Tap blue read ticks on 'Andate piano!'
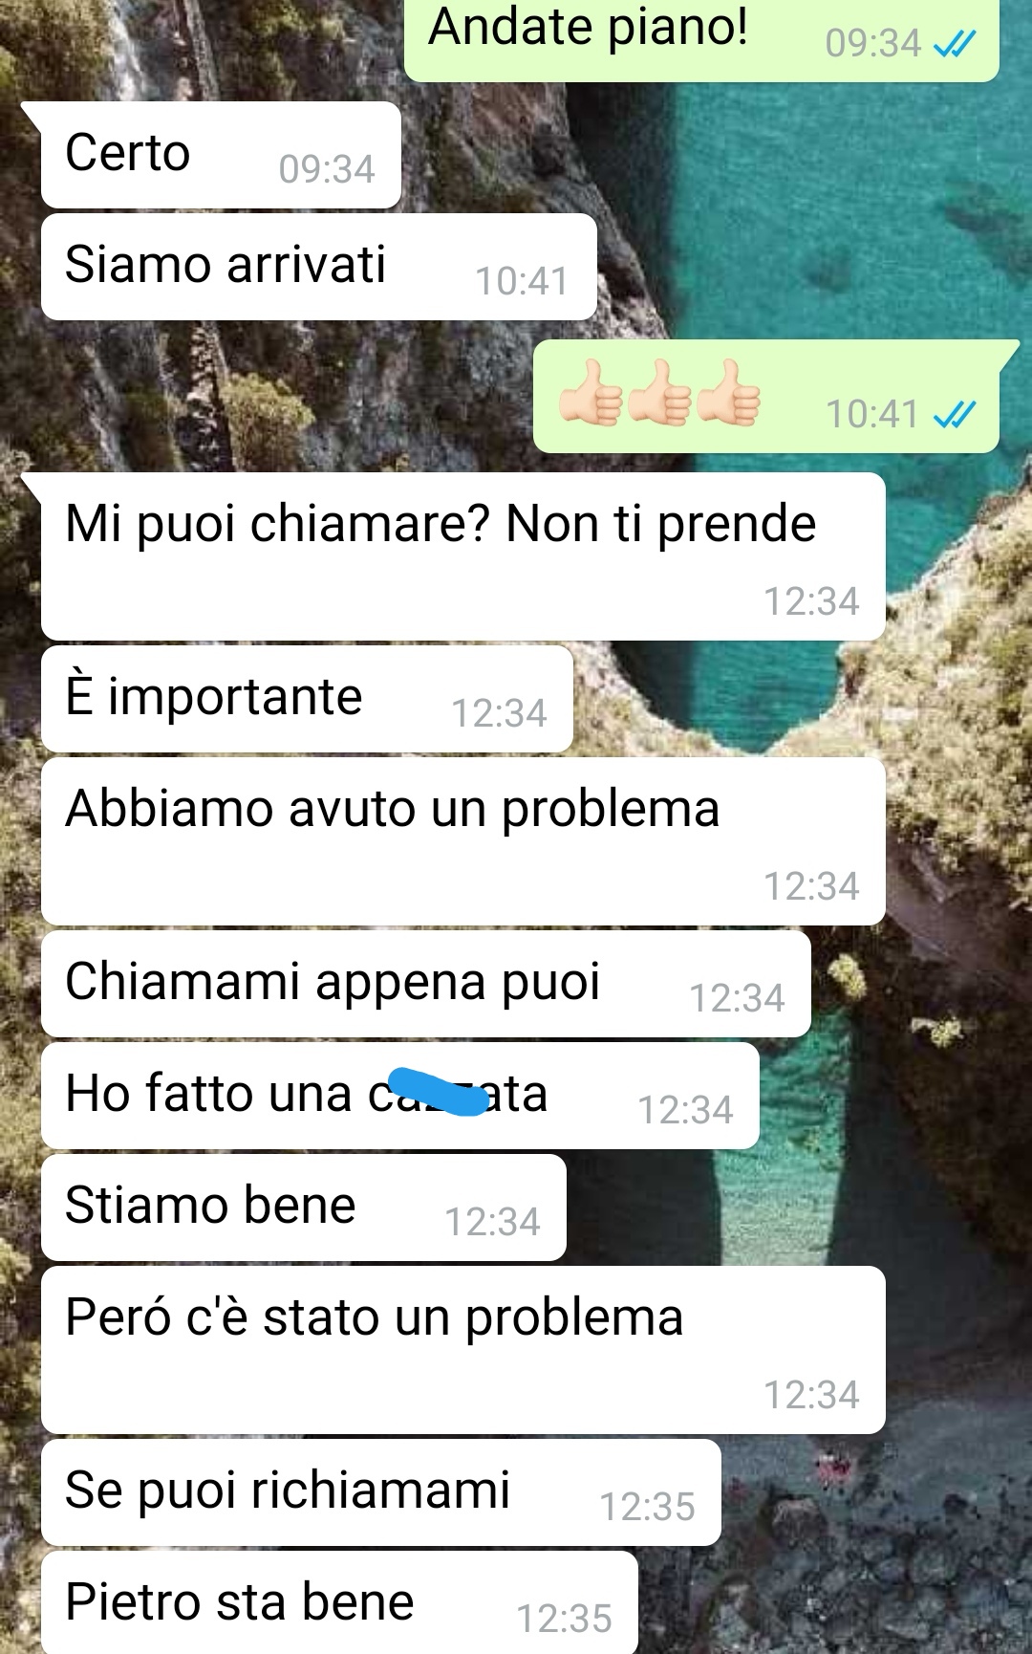The height and width of the screenshot is (1654, 1032). coord(955,44)
